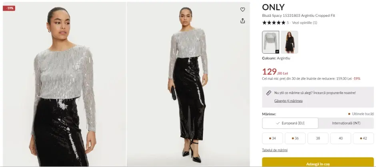Open the full-length model photo

188,84
